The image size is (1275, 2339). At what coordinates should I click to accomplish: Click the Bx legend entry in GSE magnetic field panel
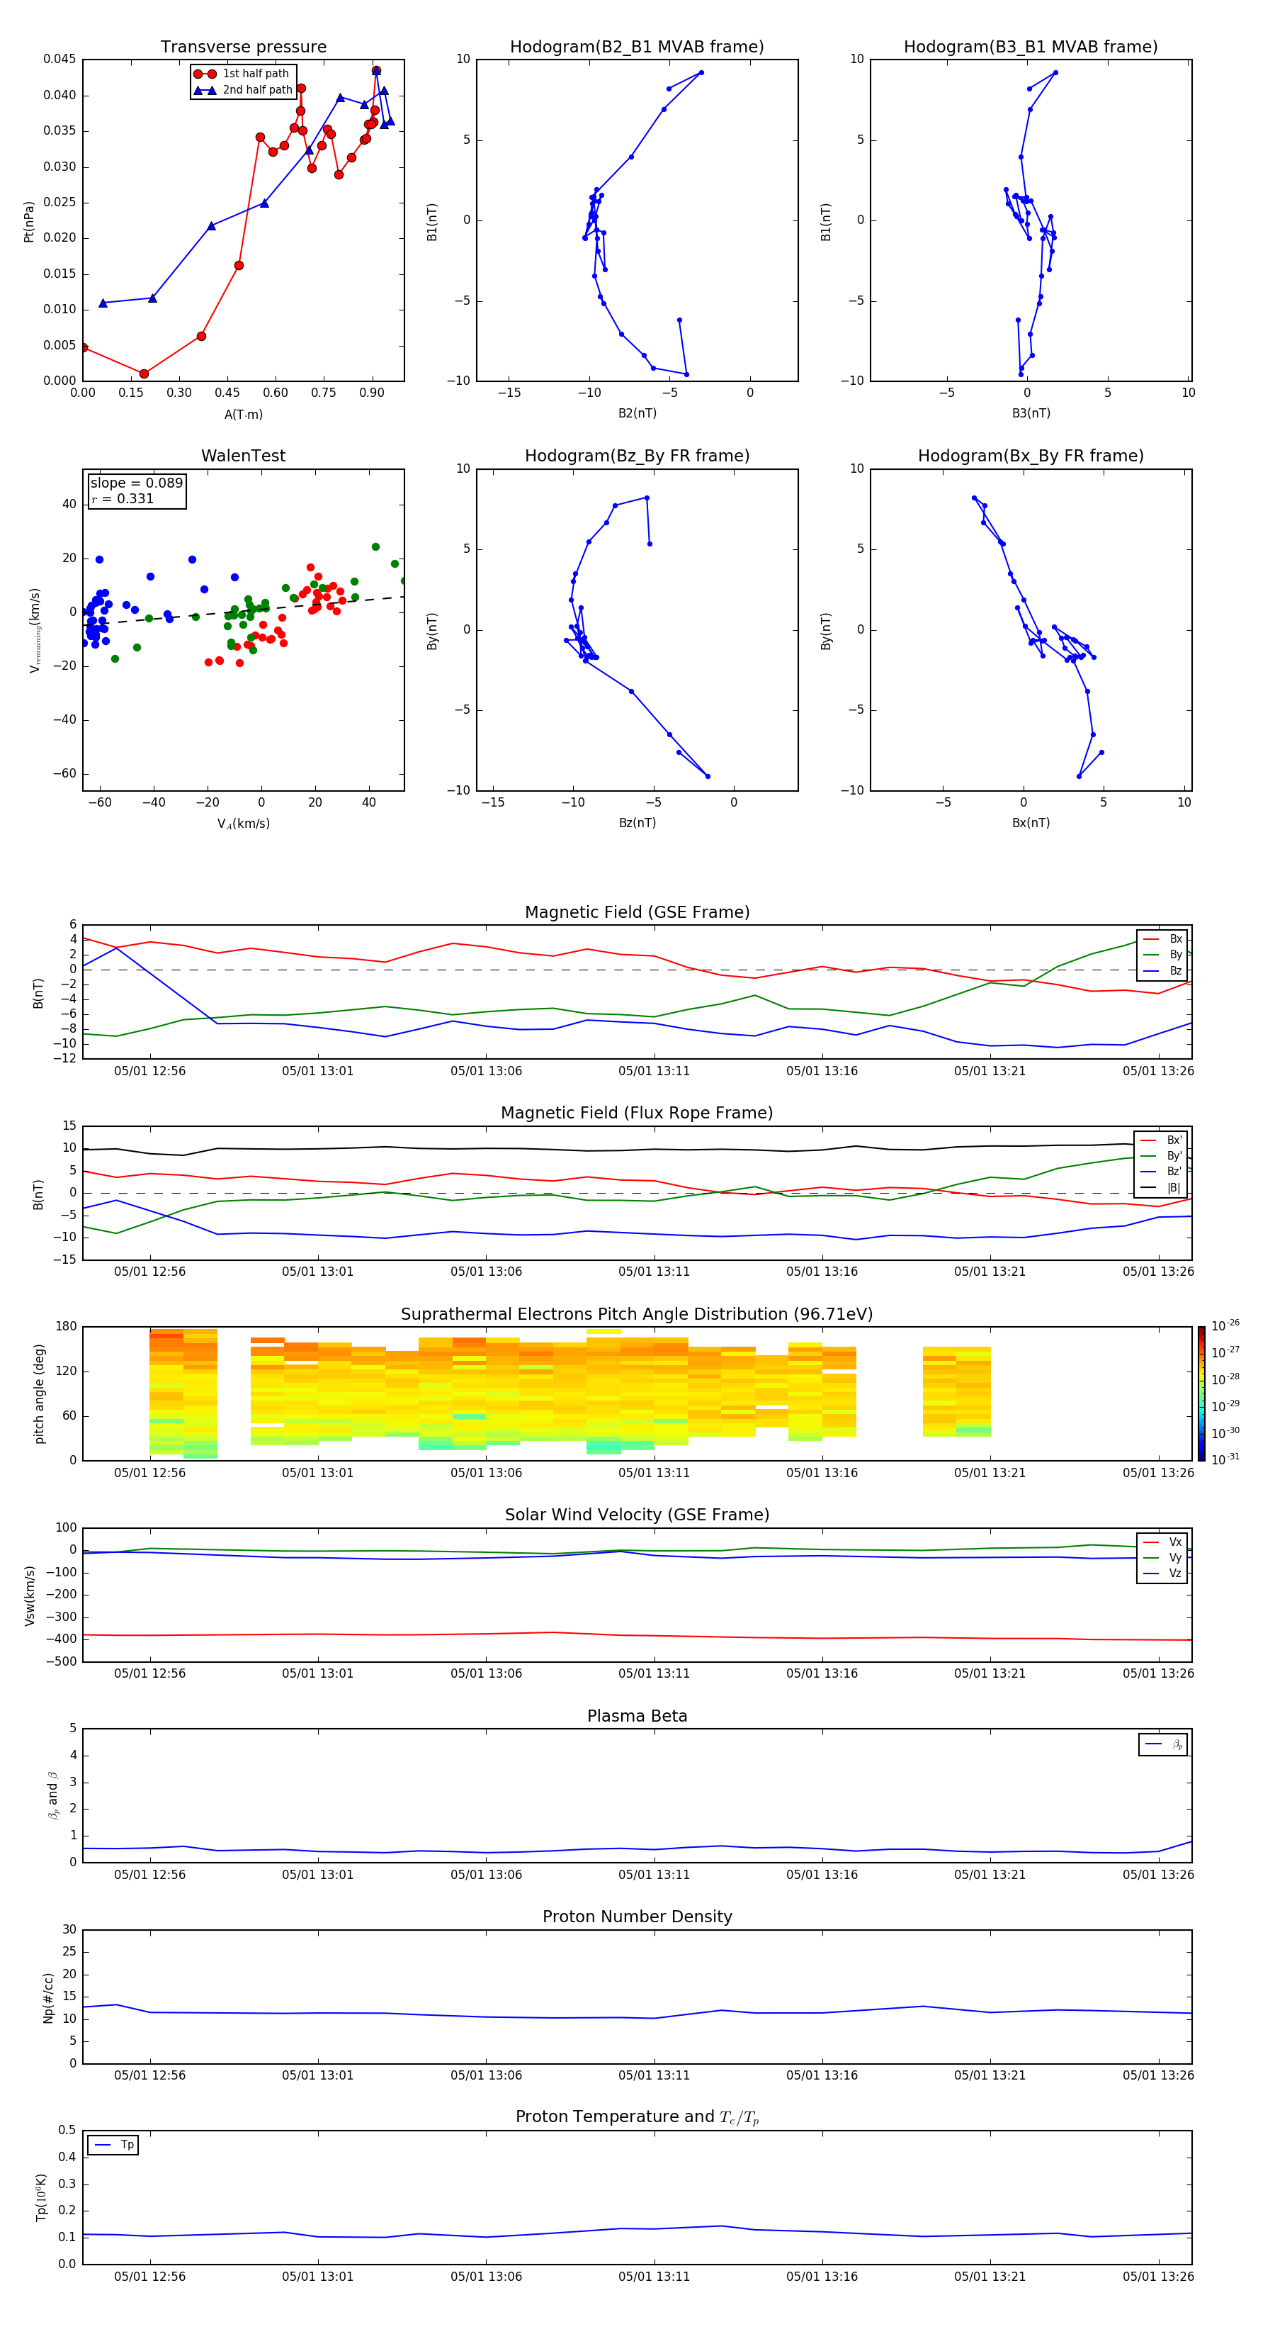coord(1163,939)
